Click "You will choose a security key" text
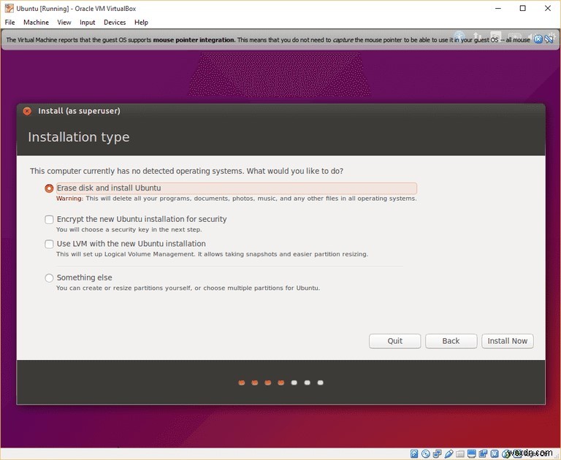 tap(129, 230)
